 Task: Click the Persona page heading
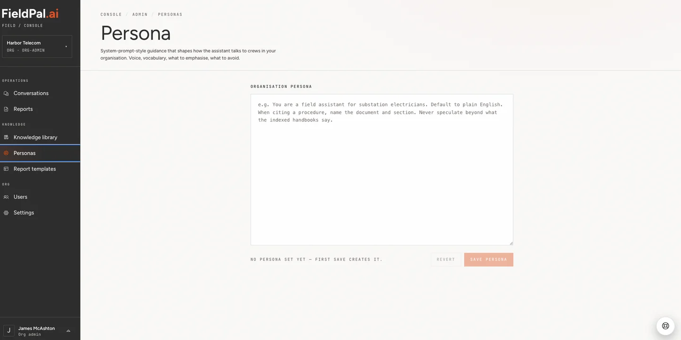pyautogui.click(x=136, y=33)
